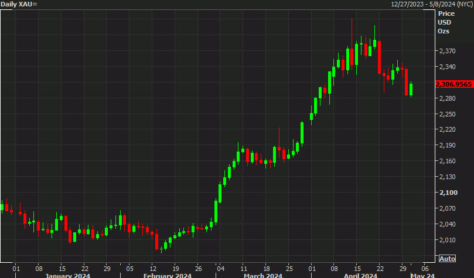Viewport: 474px width, 278px height.
Task: Click the 2,370 price axis label
Action: 447,51
